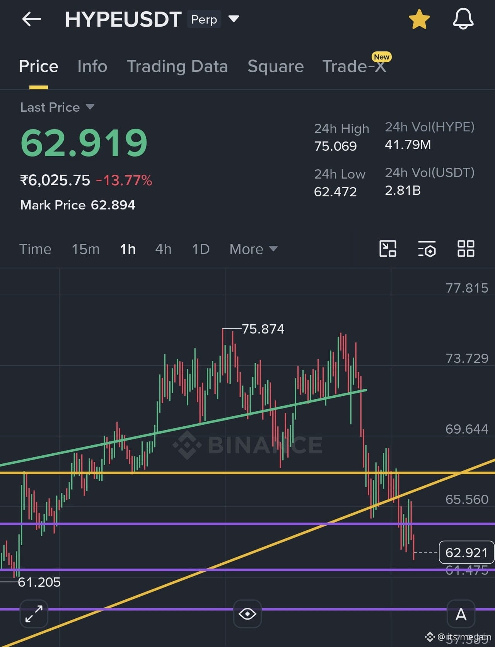Tap the Mark Price 62.894 text
This screenshot has height=647, width=495.
pos(78,205)
